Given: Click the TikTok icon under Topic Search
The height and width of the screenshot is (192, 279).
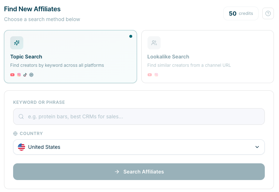Looking at the screenshot, I should [25, 75].
